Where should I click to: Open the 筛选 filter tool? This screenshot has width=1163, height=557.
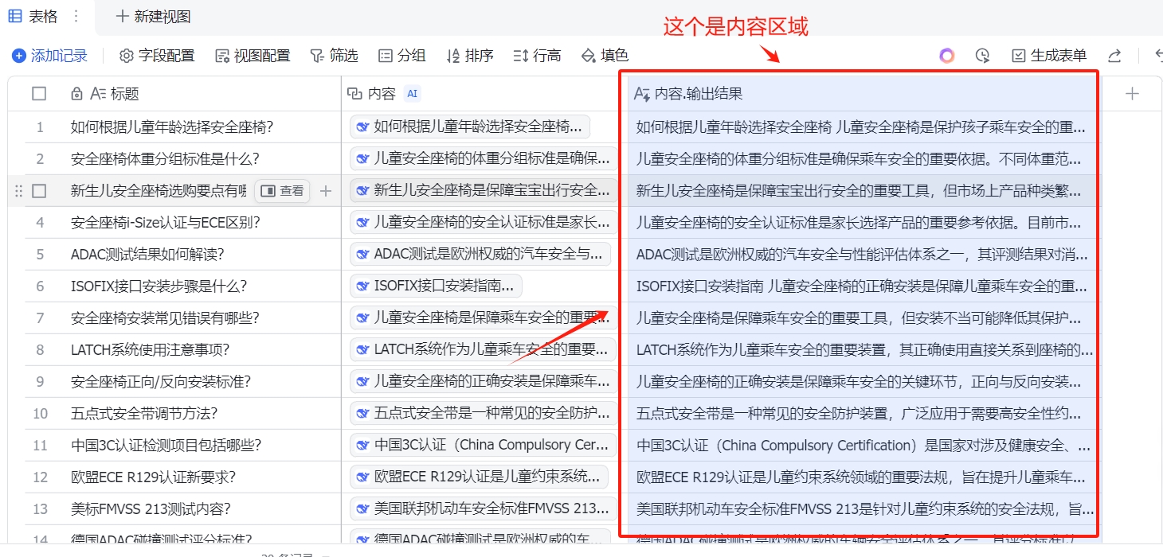[335, 56]
